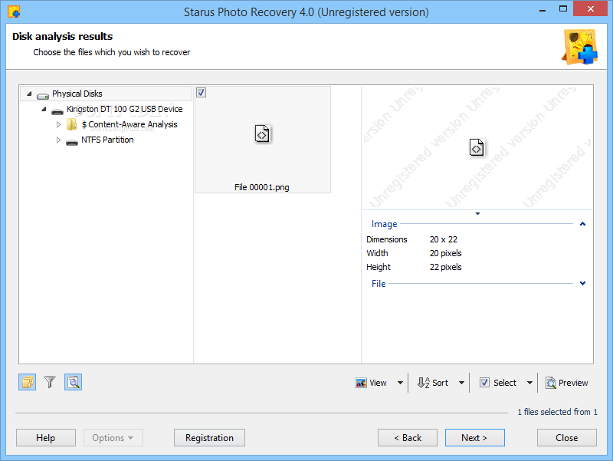Uncheck the File 00001.png checkbox

pyautogui.click(x=201, y=92)
